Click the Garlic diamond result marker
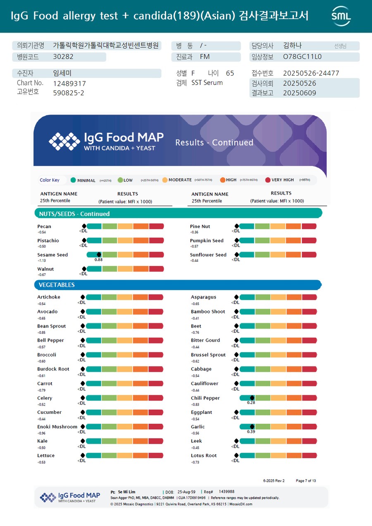Screen dimensions: 372x526 (x=252, y=426)
